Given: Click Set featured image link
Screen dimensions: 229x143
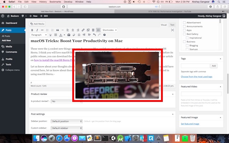Looking at the screenshot, I should click(190, 124).
